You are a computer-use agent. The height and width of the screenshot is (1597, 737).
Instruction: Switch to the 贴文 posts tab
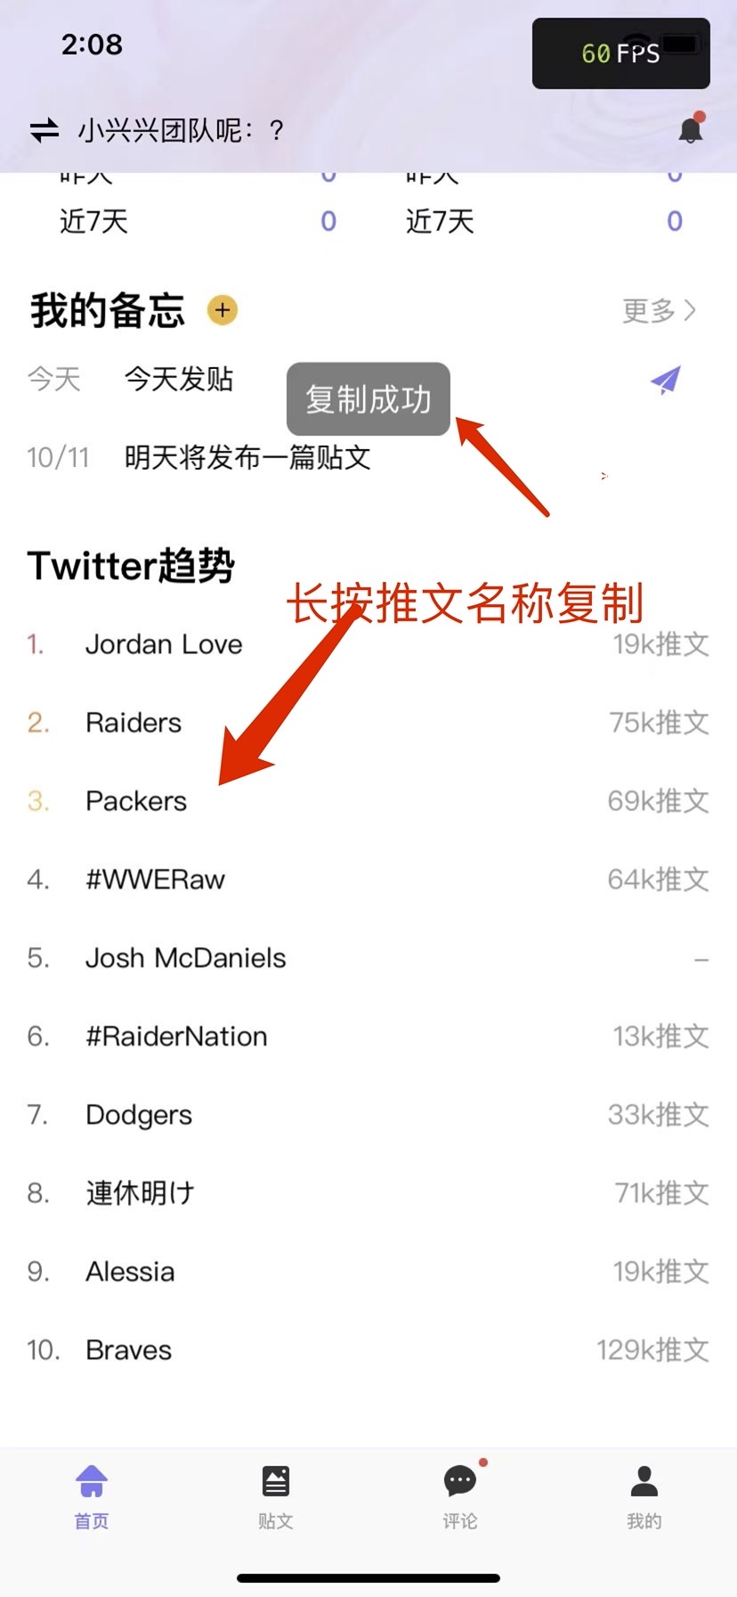[x=276, y=1496]
